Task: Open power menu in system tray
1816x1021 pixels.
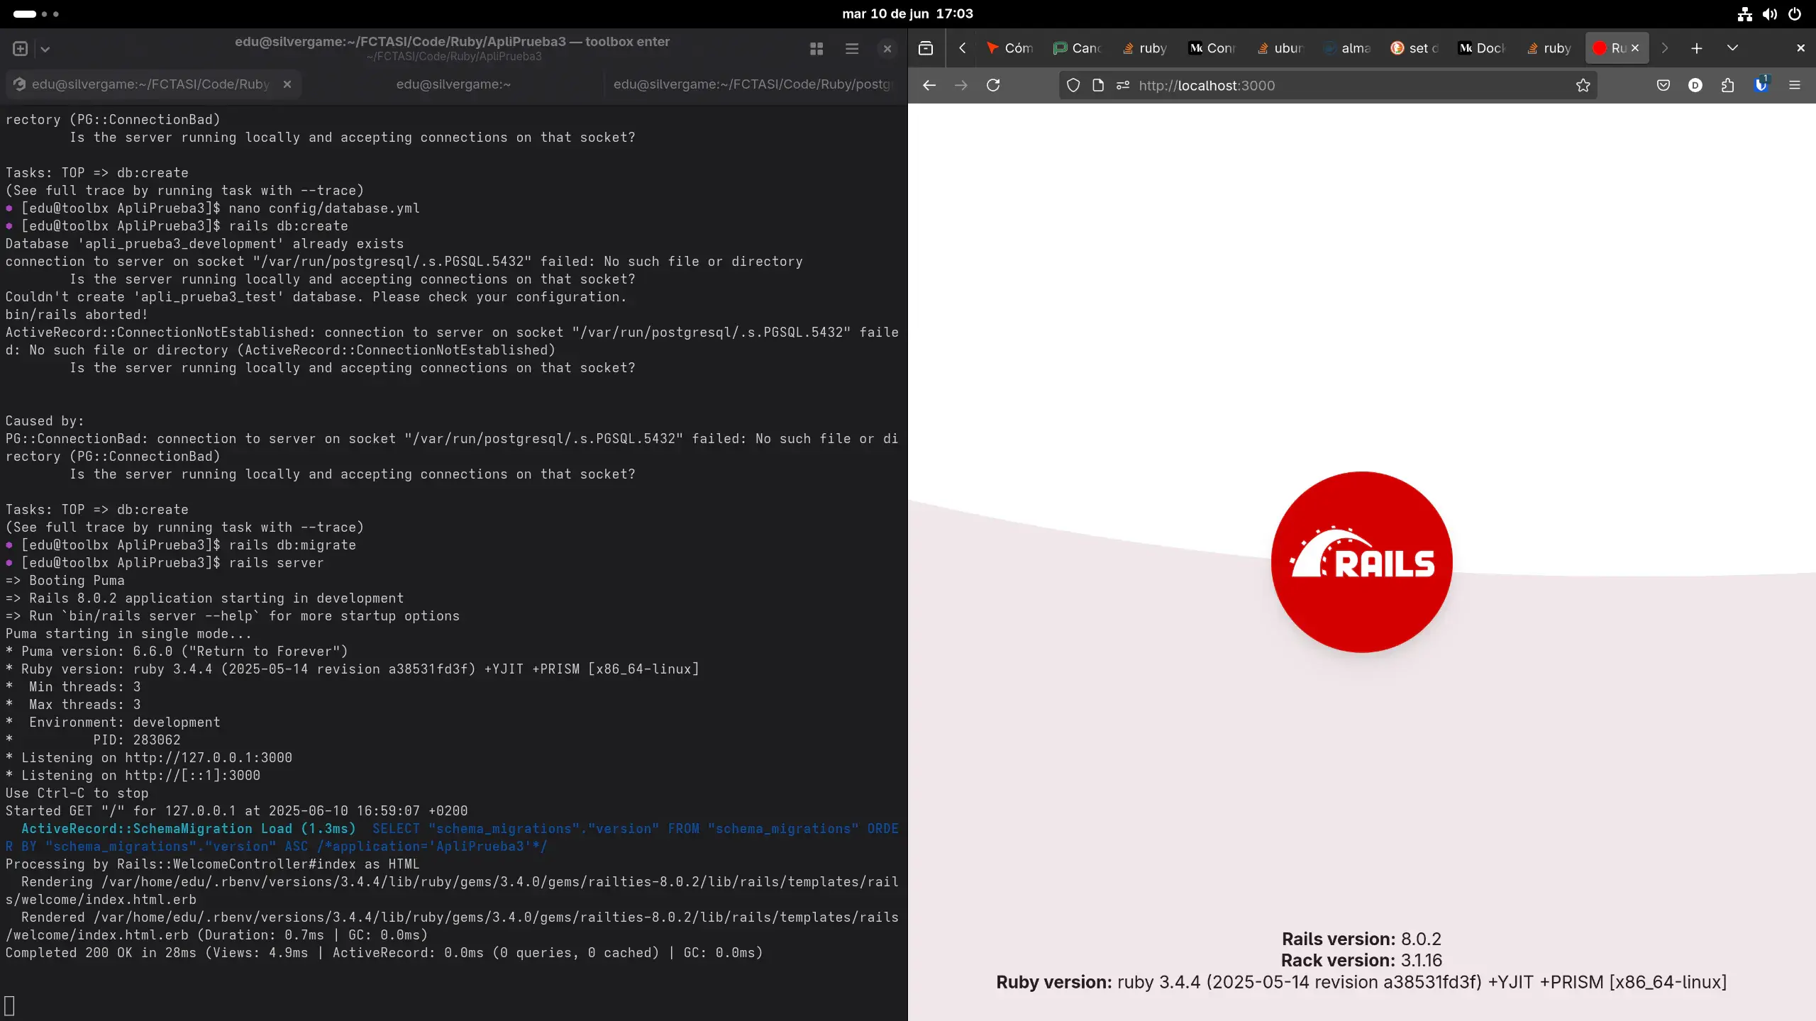Action: coord(1795,13)
